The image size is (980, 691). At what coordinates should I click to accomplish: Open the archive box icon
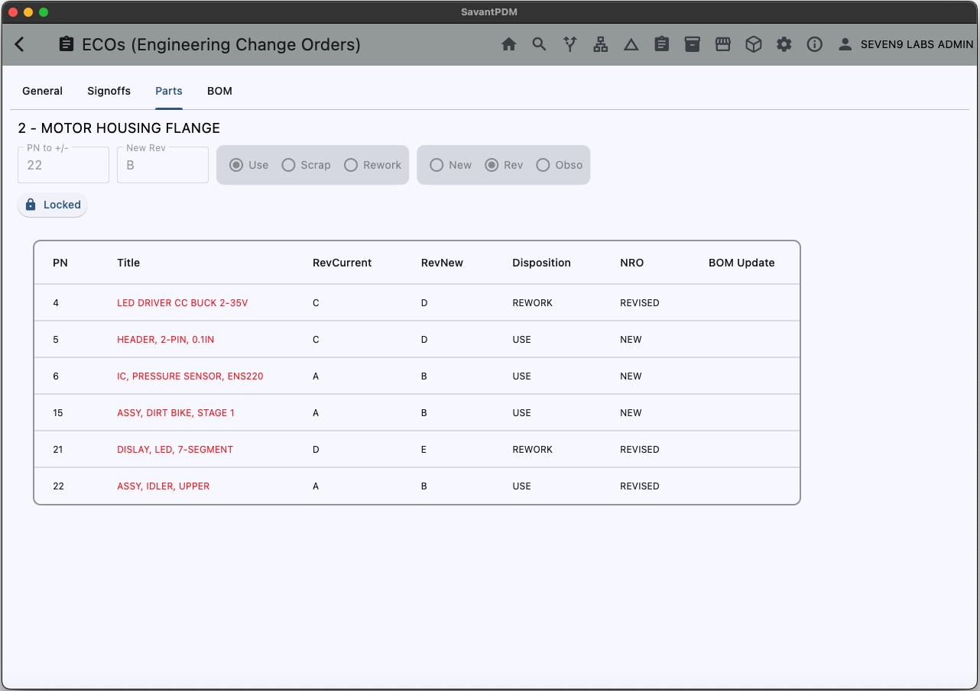point(693,44)
